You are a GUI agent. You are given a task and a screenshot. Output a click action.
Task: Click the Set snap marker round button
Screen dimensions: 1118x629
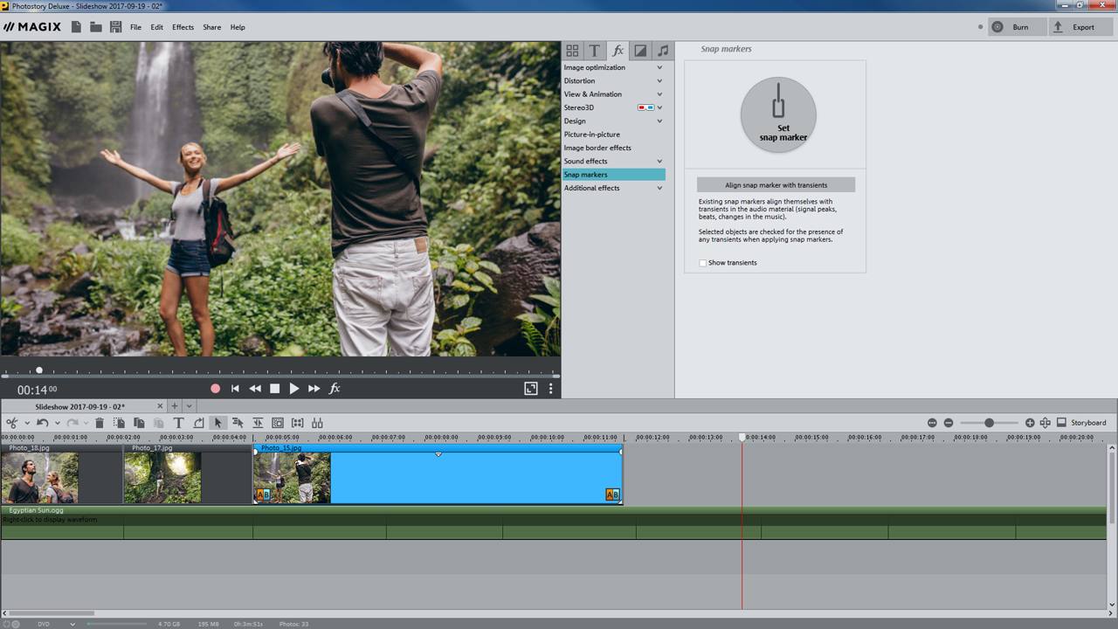tap(778, 114)
